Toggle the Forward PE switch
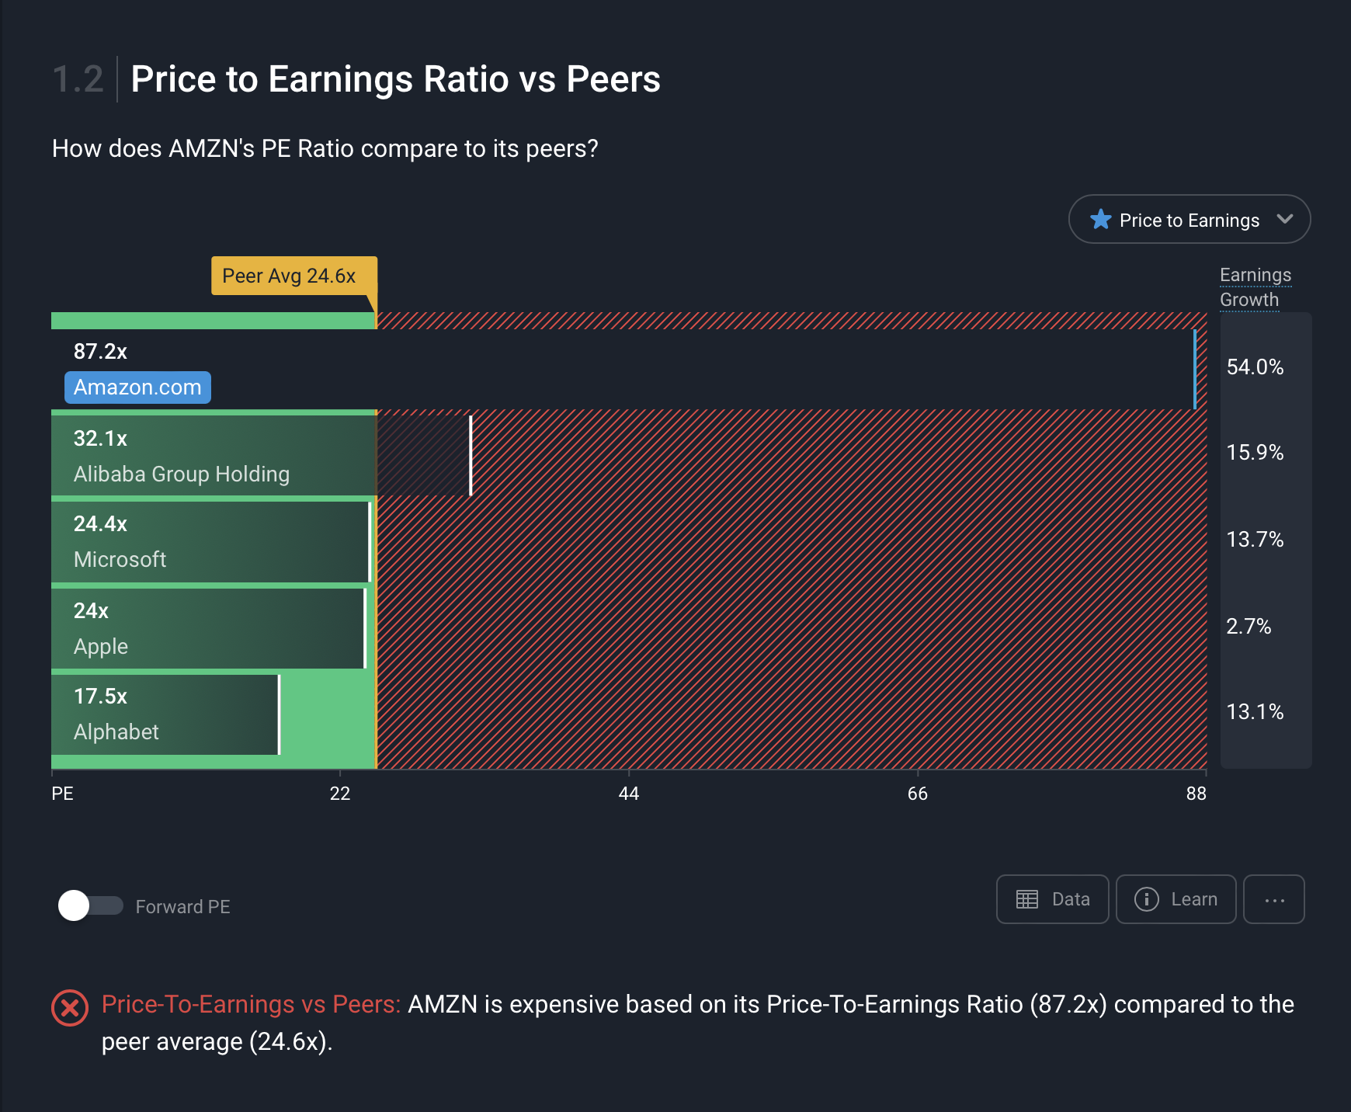This screenshot has height=1112, width=1351. click(x=90, y=905)
